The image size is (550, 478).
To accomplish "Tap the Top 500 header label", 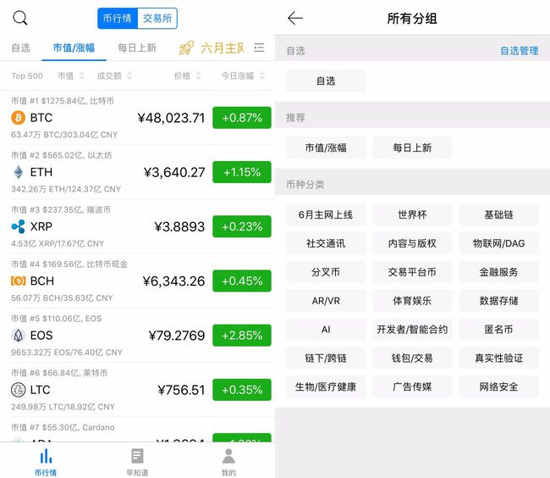I will click(27, 76).
